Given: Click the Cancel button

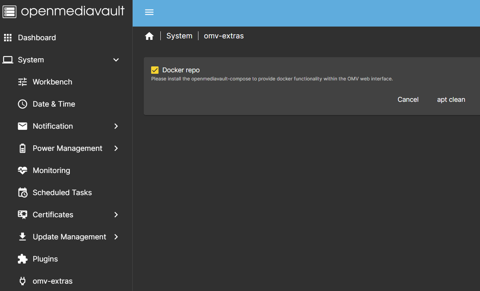Looking at the screenshot, I should coord(408,100).
